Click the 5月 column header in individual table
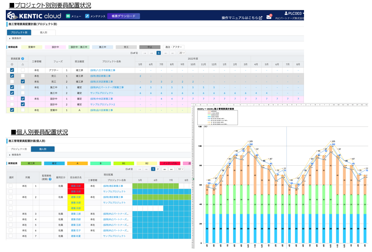Viewport: 372px width, 252px height. [x=140, y=180]
